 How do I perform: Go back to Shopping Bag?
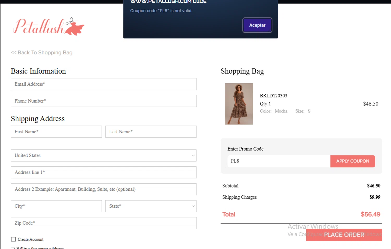tap(41, 53)
